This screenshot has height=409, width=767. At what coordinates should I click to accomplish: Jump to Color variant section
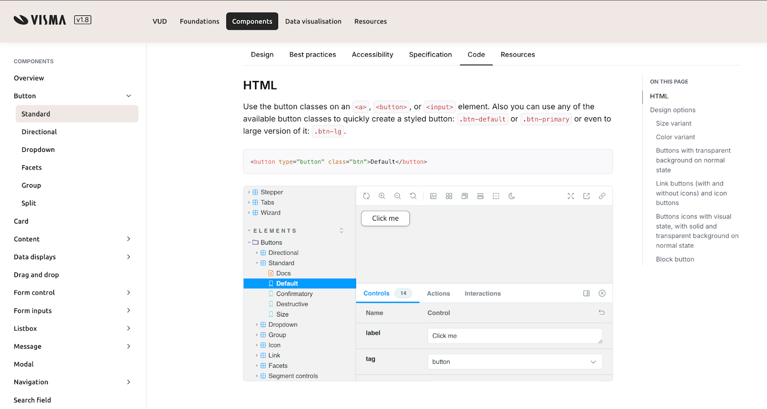pos(675,137)
